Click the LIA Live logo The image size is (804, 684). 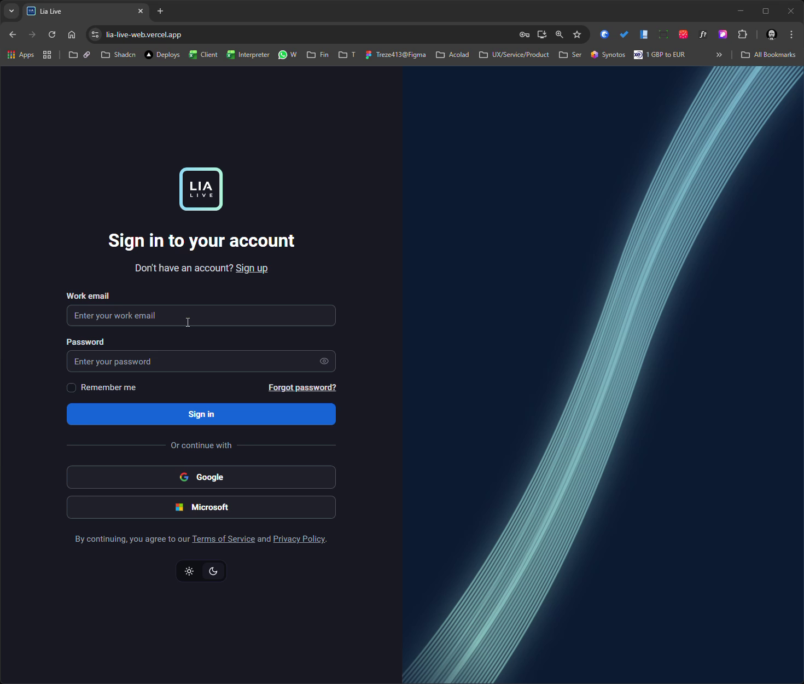(201, 189)
